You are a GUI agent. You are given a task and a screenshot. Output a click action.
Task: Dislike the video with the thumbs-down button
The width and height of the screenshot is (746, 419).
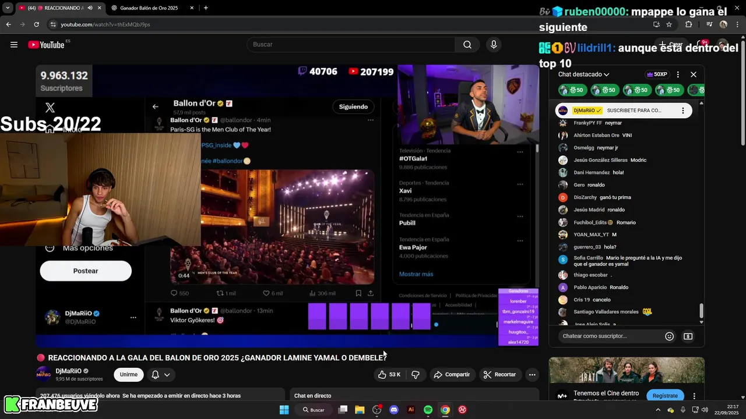click(x=416, y=375)
